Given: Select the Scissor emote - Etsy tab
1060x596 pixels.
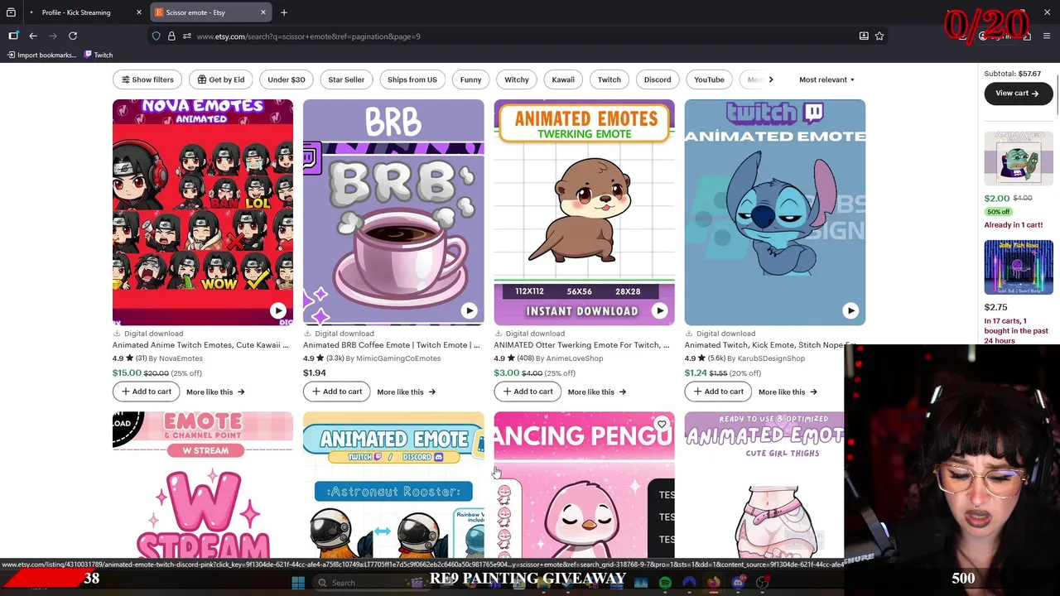Looking at the screenshot, I should (x=212, y=12).
